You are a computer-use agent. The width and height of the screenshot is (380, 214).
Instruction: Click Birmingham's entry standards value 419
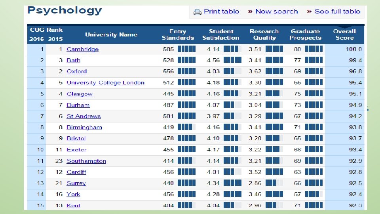point(168,127)
